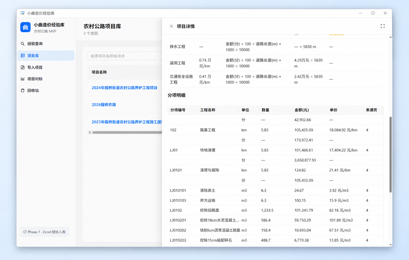Click the 涵洞工程 row label

(177, 63)
